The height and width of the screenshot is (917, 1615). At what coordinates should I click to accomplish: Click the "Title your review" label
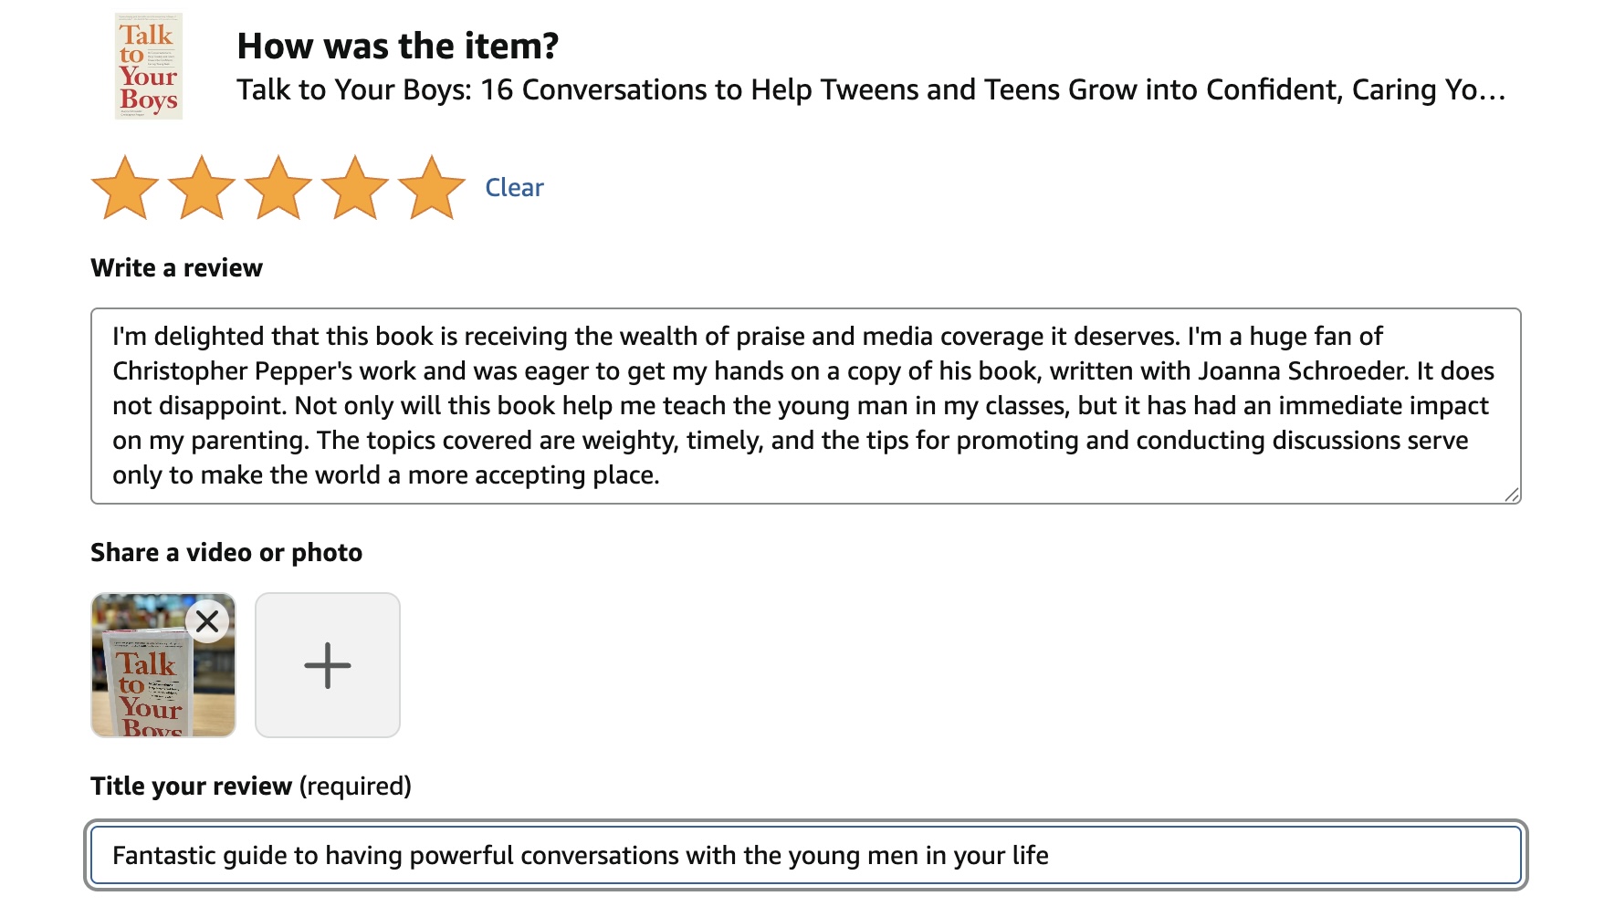(192, 787)
